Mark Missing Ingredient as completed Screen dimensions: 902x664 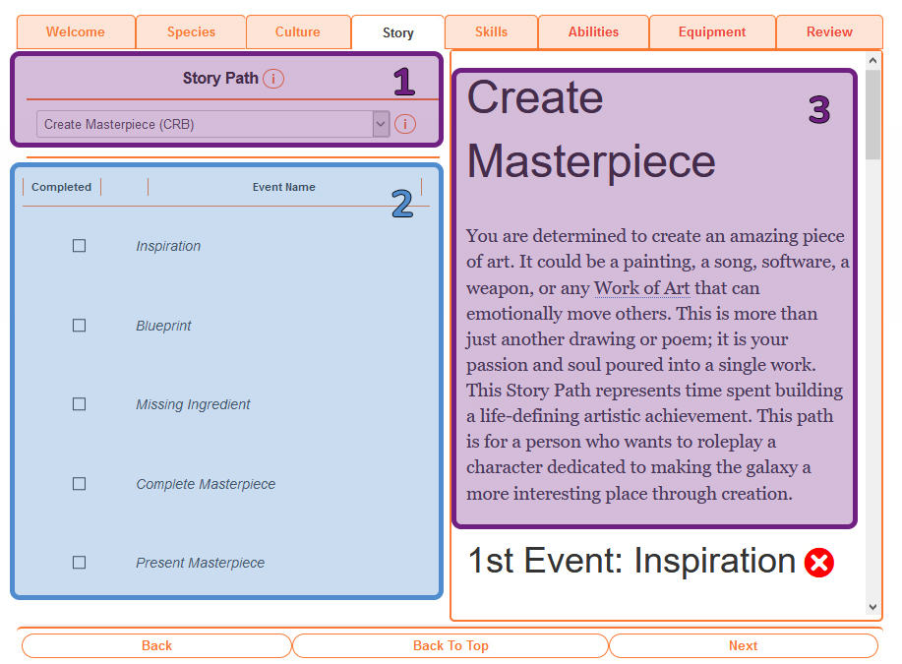point(80,404)
